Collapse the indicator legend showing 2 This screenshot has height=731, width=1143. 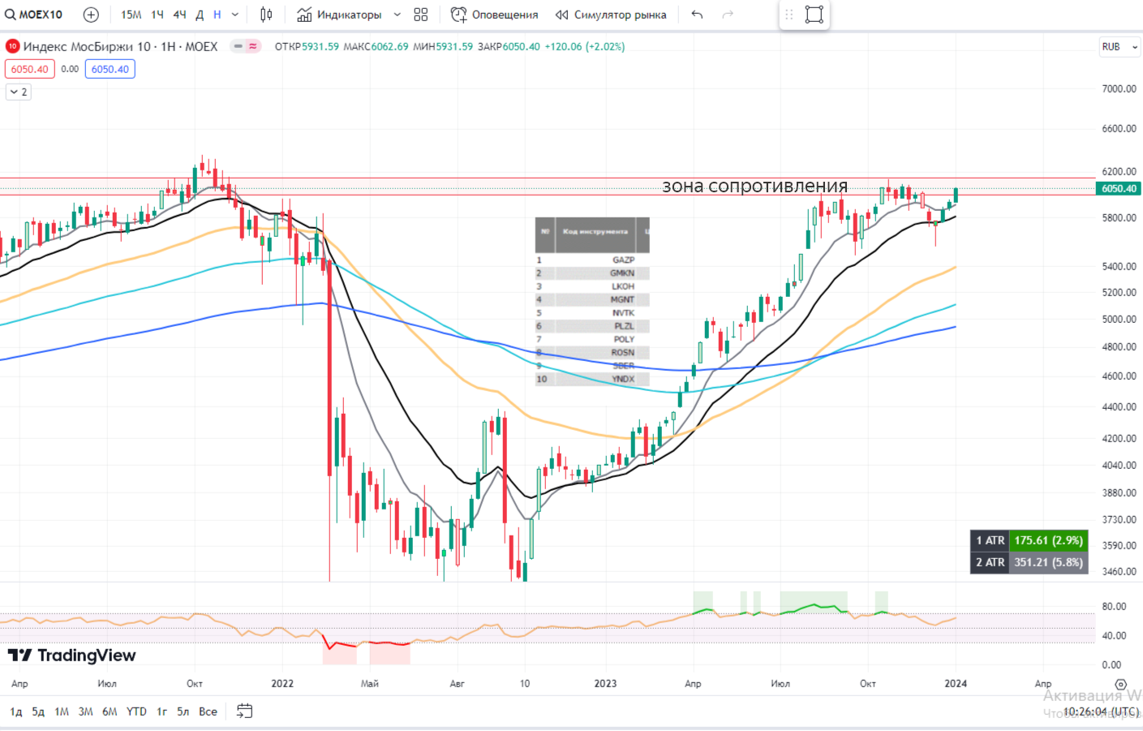point(19,92)
